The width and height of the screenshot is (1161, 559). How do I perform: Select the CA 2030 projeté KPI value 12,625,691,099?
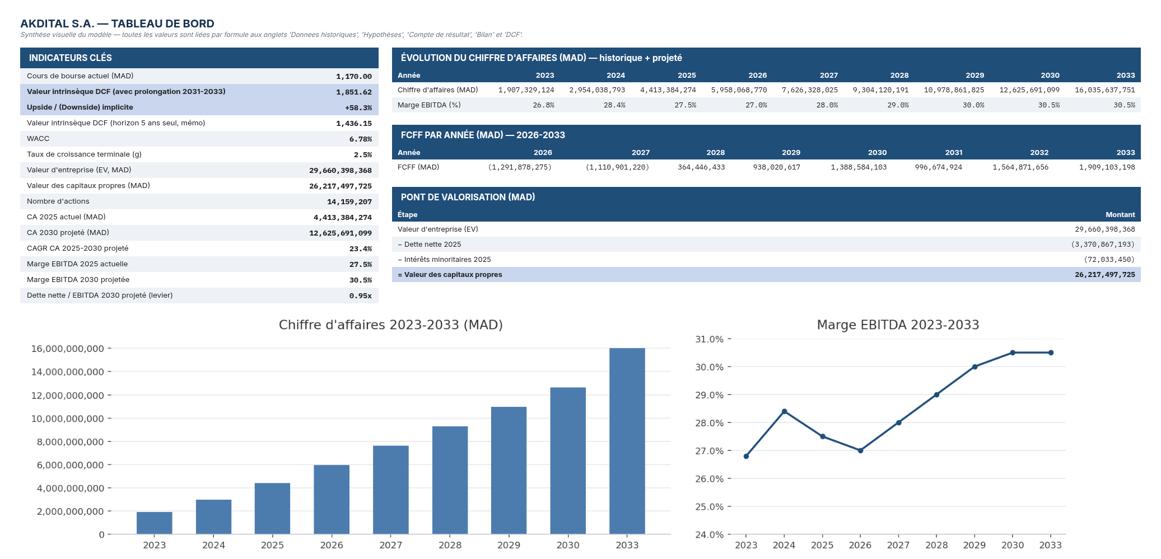pos(341,233)
